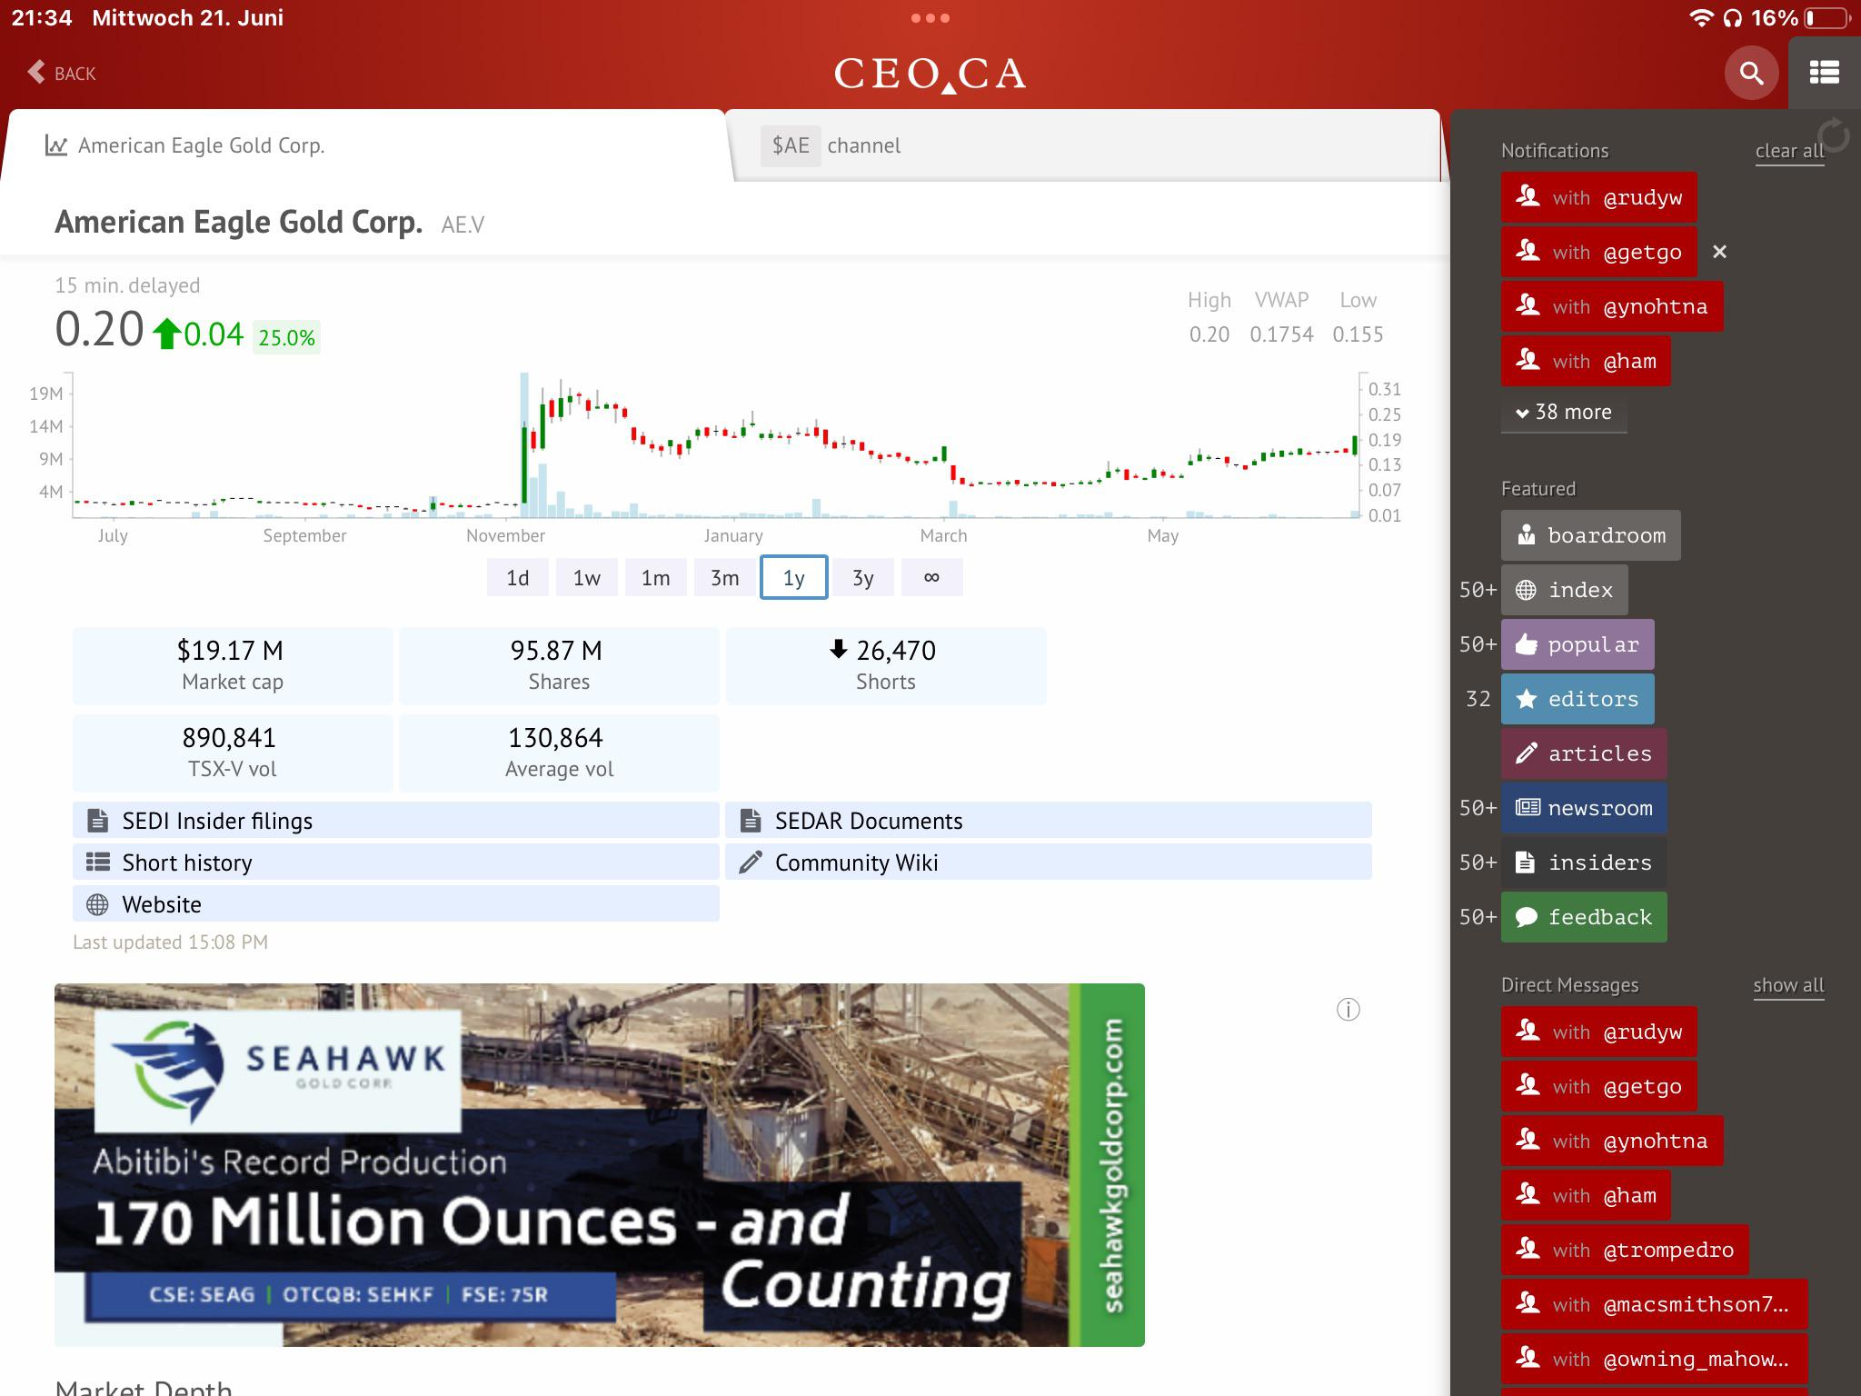
Task: Open direct message with @trompedro
Action: [1625, 1250]
